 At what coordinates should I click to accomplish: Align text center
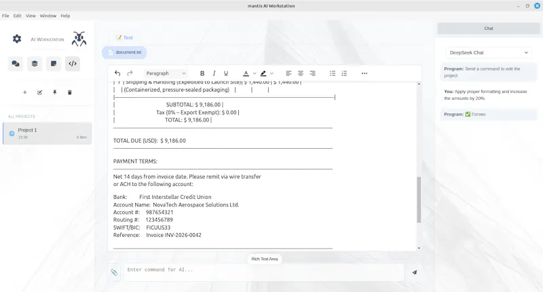(301, 73)
